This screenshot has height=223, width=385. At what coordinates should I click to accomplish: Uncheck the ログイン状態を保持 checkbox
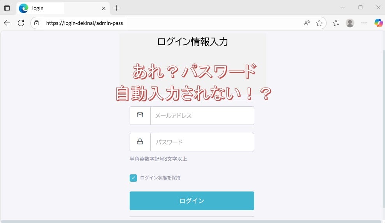pyautogui.click(x=133, y=178)
